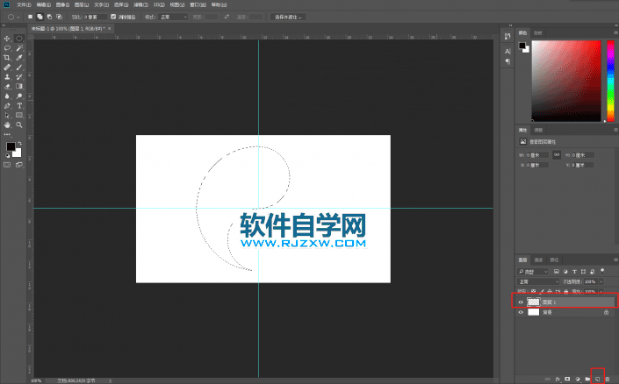Open the layer fill slider dropdown arrow
The height and width of the screenshot is (384, 619).
click(601, 291)
